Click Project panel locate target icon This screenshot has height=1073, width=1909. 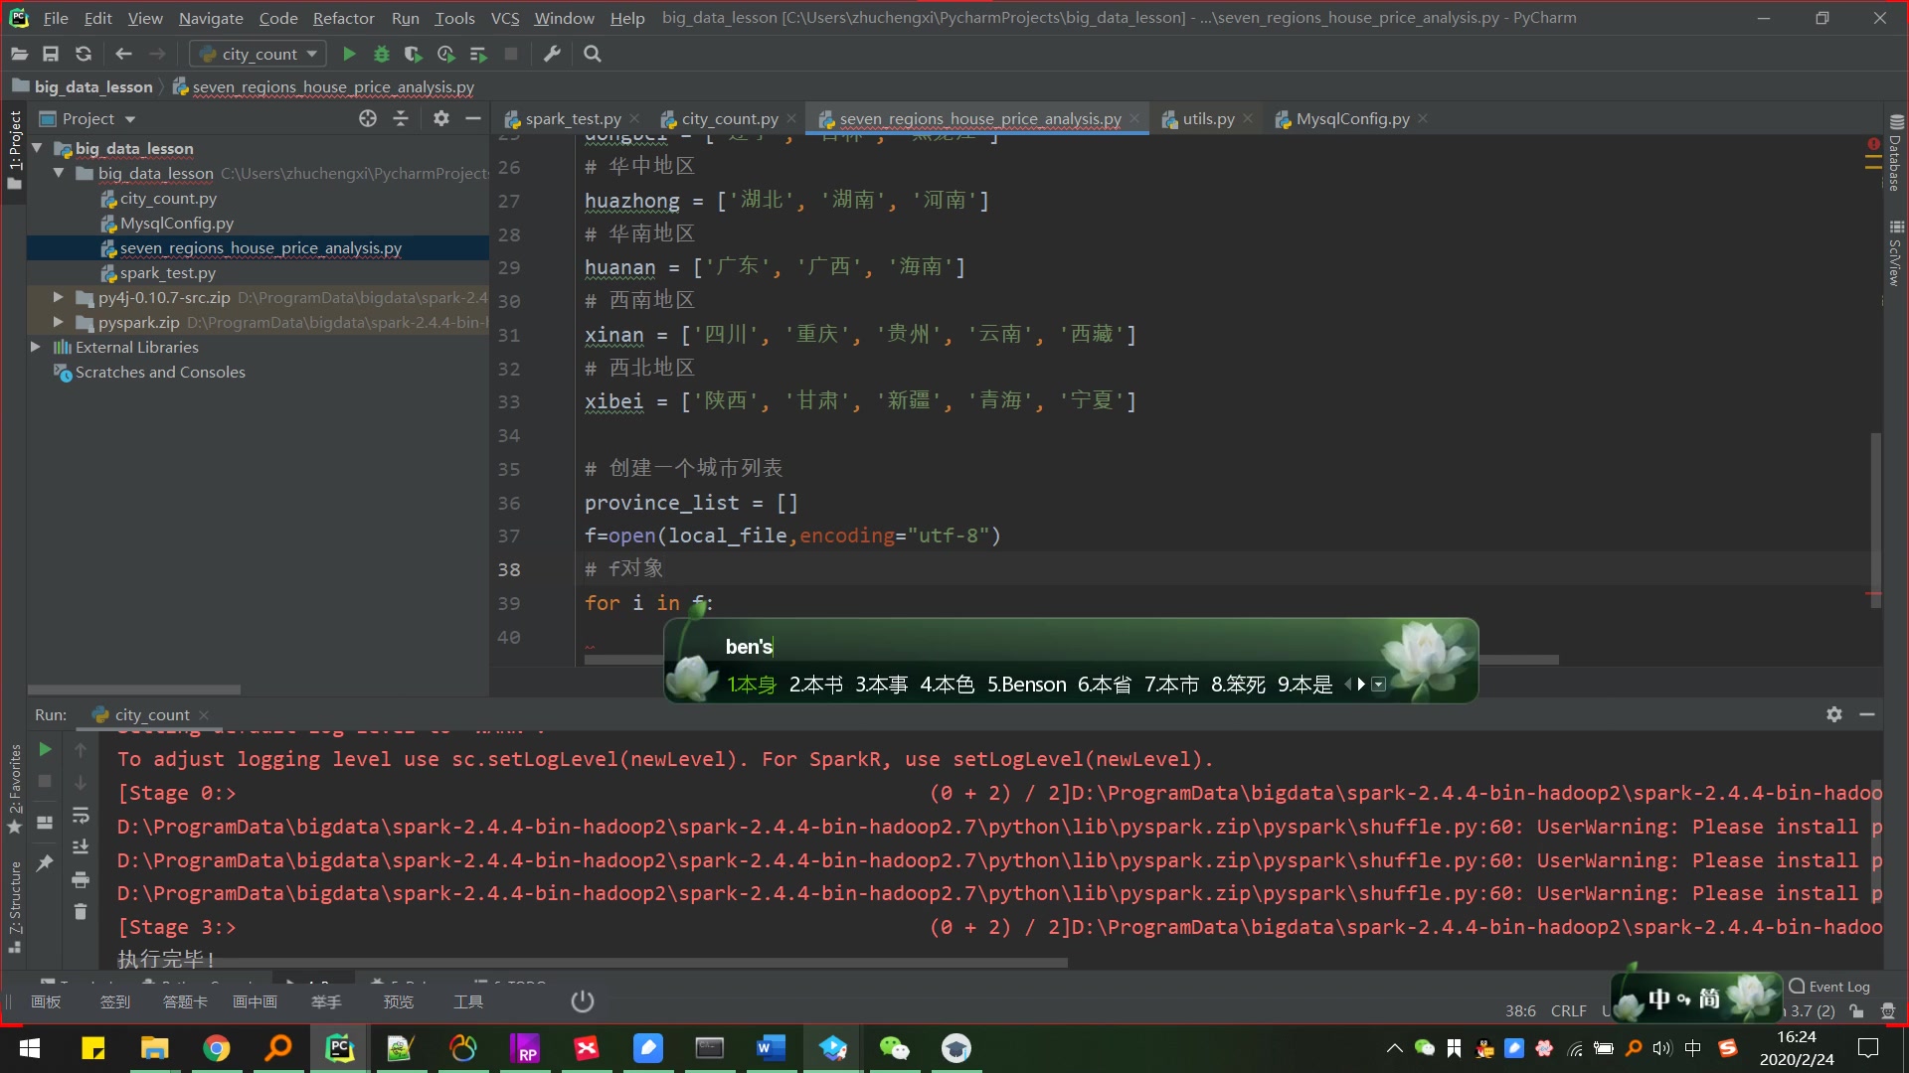point(368,118)
